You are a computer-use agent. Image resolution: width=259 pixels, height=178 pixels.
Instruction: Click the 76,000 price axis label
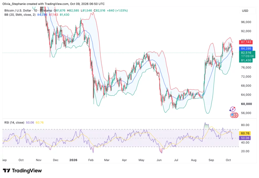pyautogui.click(x=246, y=68)
